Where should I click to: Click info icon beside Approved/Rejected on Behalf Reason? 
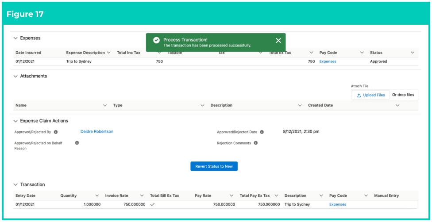click(x=77, y=143)
